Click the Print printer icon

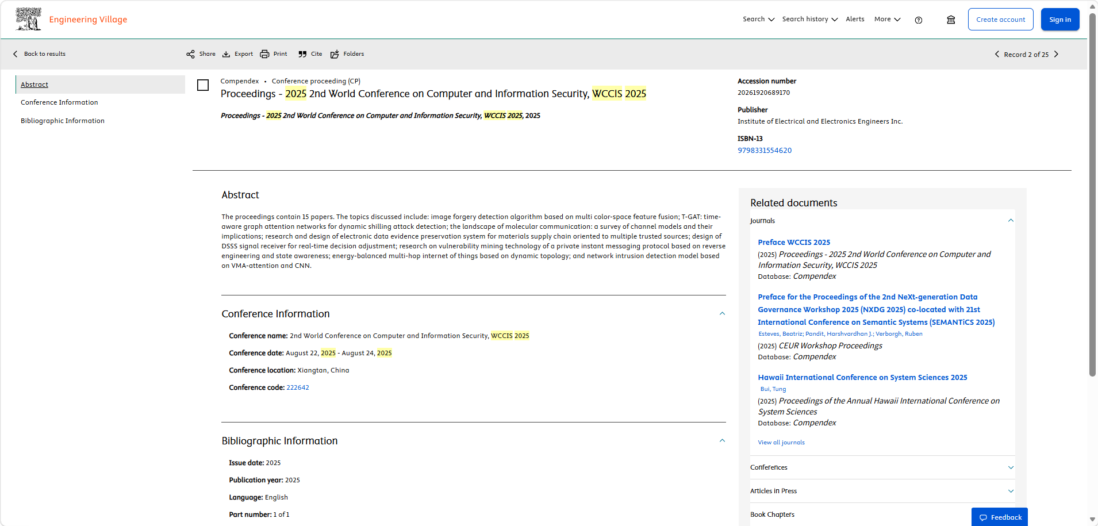click(x=264, y=54)
